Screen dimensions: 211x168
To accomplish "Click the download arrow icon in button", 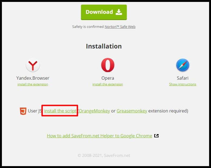I will coord(119,12).
